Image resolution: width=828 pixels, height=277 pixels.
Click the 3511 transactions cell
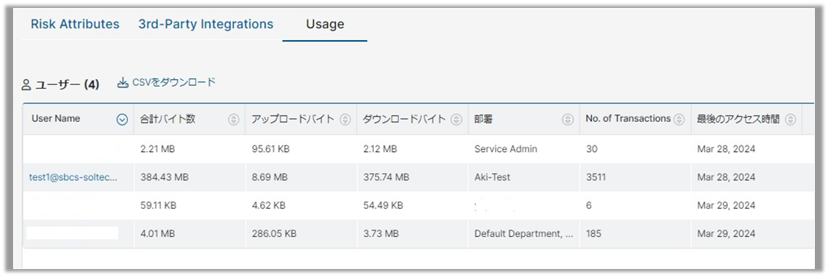pyautogui.click(x=636, y=177)
